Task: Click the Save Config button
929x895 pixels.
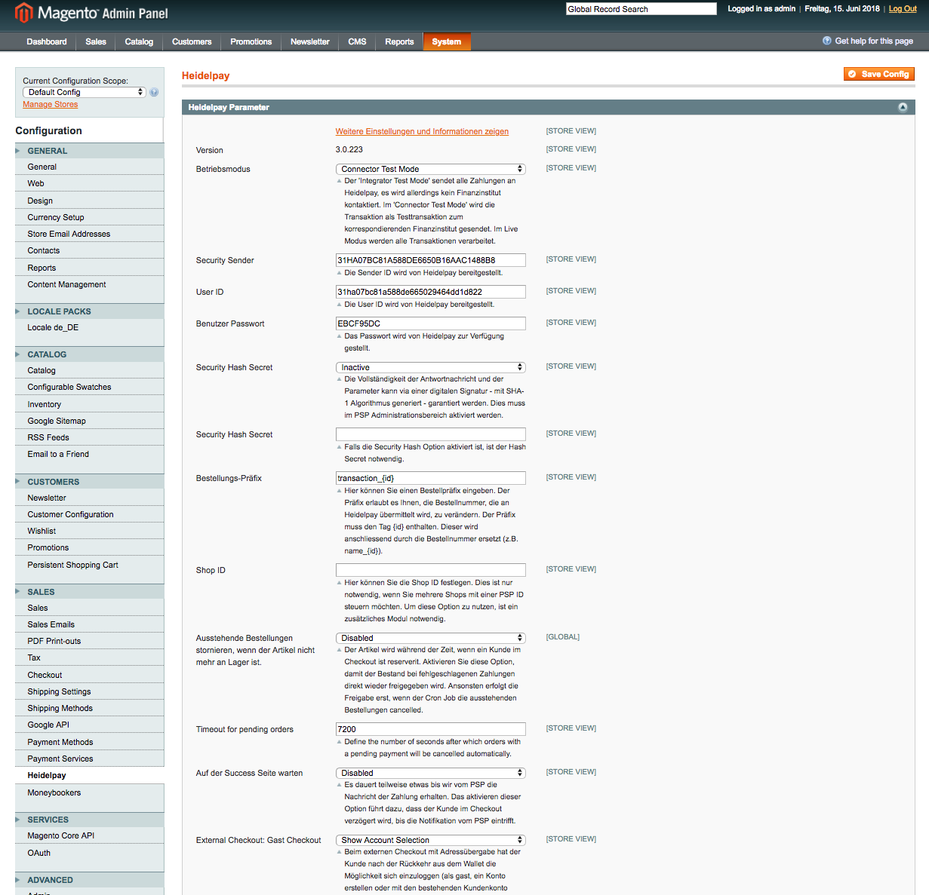Action: pyautogui.click(x=879, y=74)
